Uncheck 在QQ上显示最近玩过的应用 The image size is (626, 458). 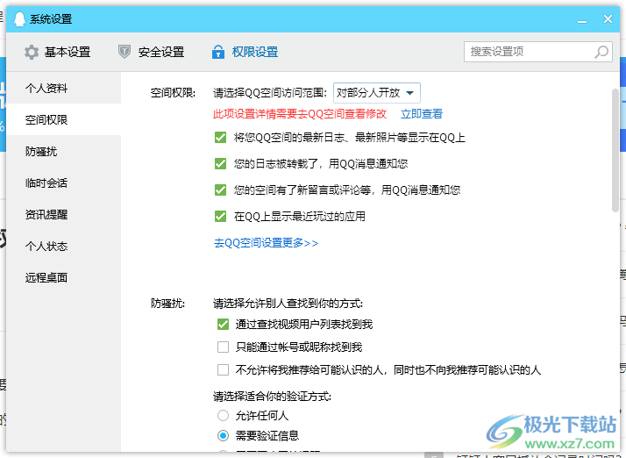(220, 216)
